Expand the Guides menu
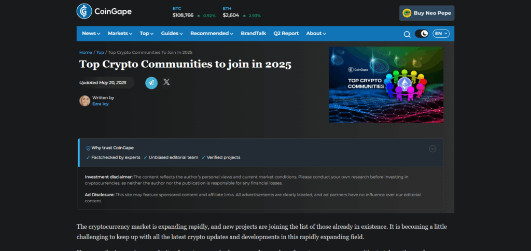Viewport: 531px width, 251px height. click(172, 34)
